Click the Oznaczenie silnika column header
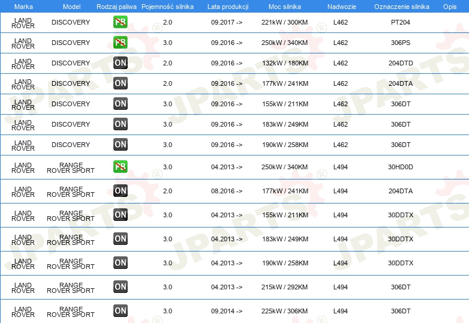The height and width of the screenshot is (323, 469). click(401, 7)
